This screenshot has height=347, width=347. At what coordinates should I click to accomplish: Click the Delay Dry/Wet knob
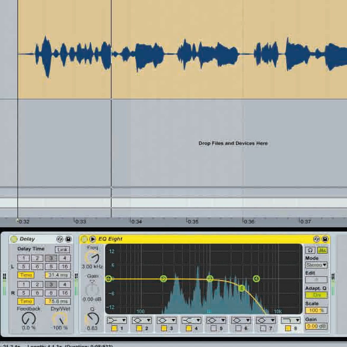point(60,319)
